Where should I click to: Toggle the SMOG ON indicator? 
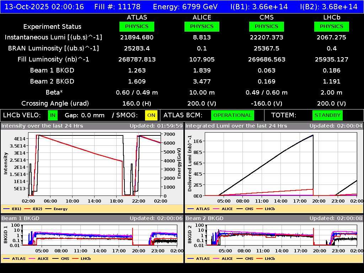pyautogui.click(x=151, y=115)
